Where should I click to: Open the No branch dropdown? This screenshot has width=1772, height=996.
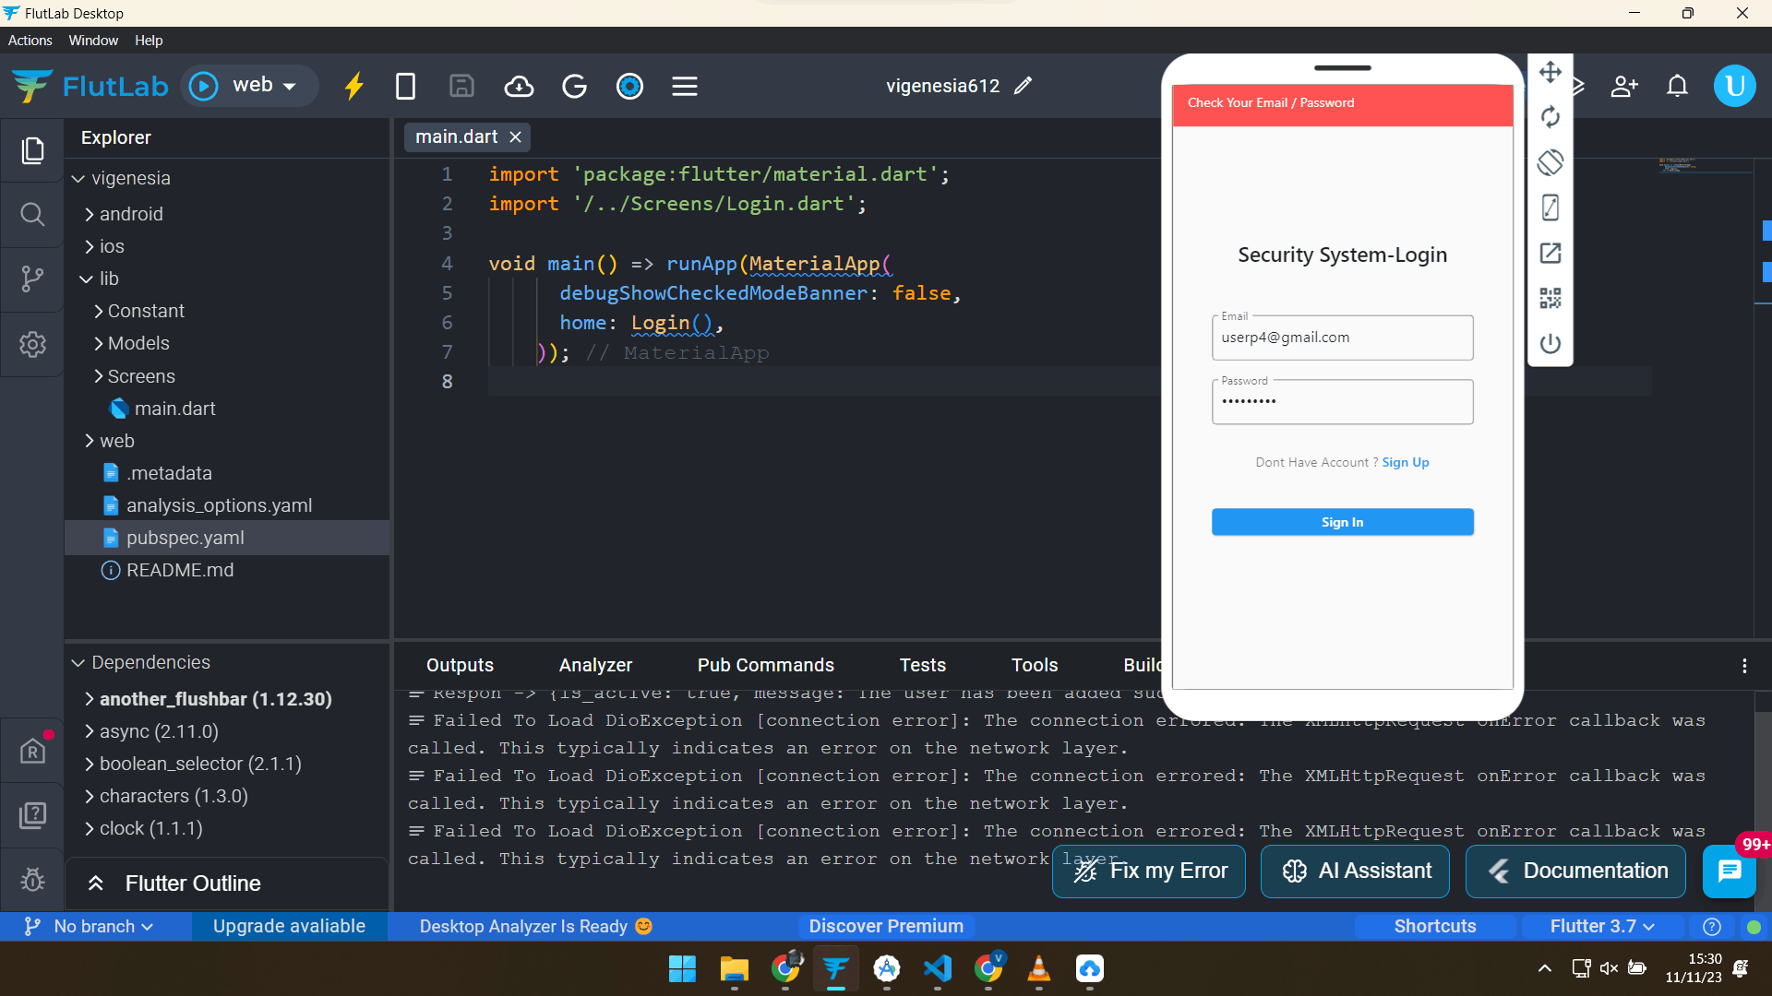[90, 926]
